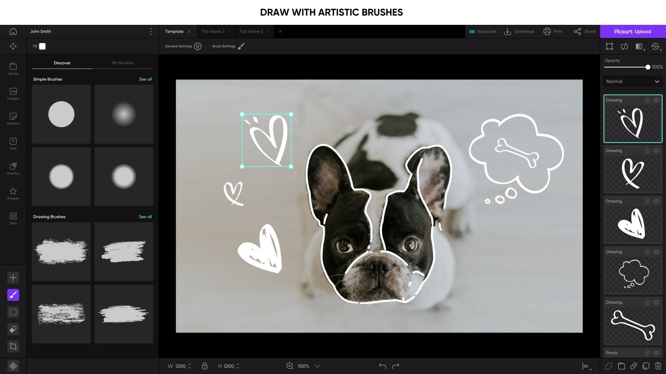Click the width W 1200 stepper arrows
This screenshot has width=666, height=374.
[x=189, y=366]
